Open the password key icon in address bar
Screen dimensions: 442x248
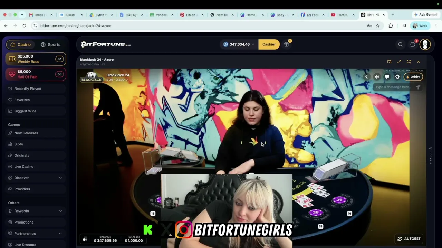point(369,26)
